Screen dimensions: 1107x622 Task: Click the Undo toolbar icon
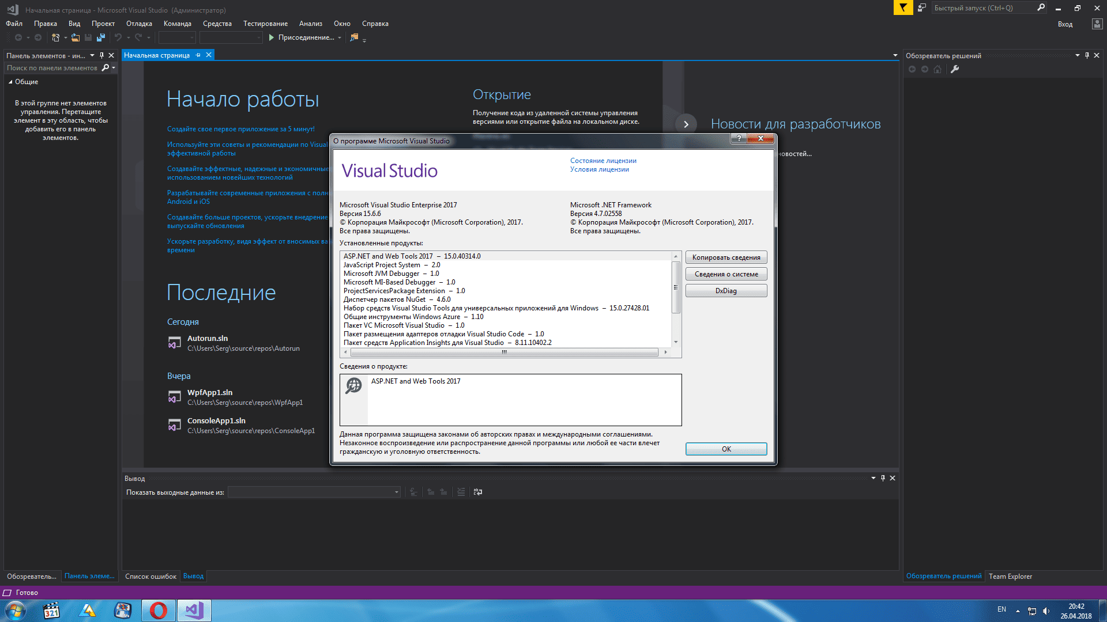tap(118, 37)
